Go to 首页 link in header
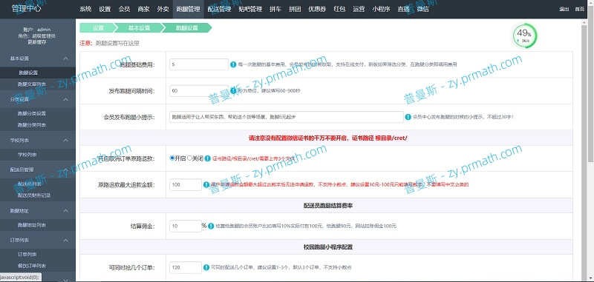The image size is (594, 282). click(x=580, y=9)
